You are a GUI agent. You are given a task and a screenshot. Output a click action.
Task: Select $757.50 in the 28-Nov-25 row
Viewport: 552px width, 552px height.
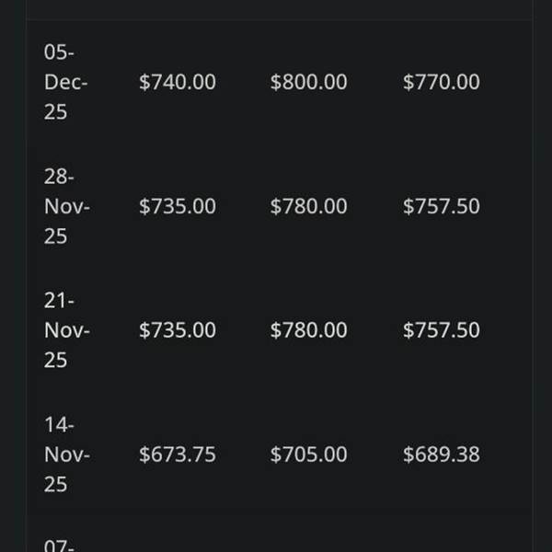coord(441,206)
